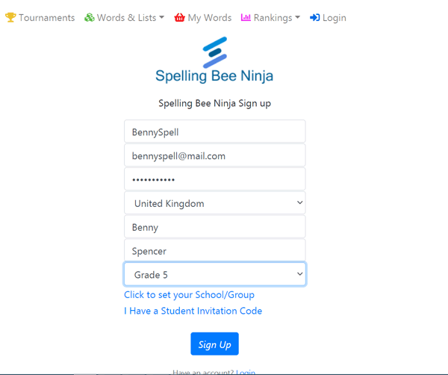448x375 pixels.
Task: Click the blue login arrow icon
Action: 314,18
